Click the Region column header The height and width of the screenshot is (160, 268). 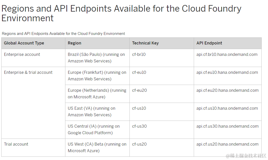click(x=74, y=43)
